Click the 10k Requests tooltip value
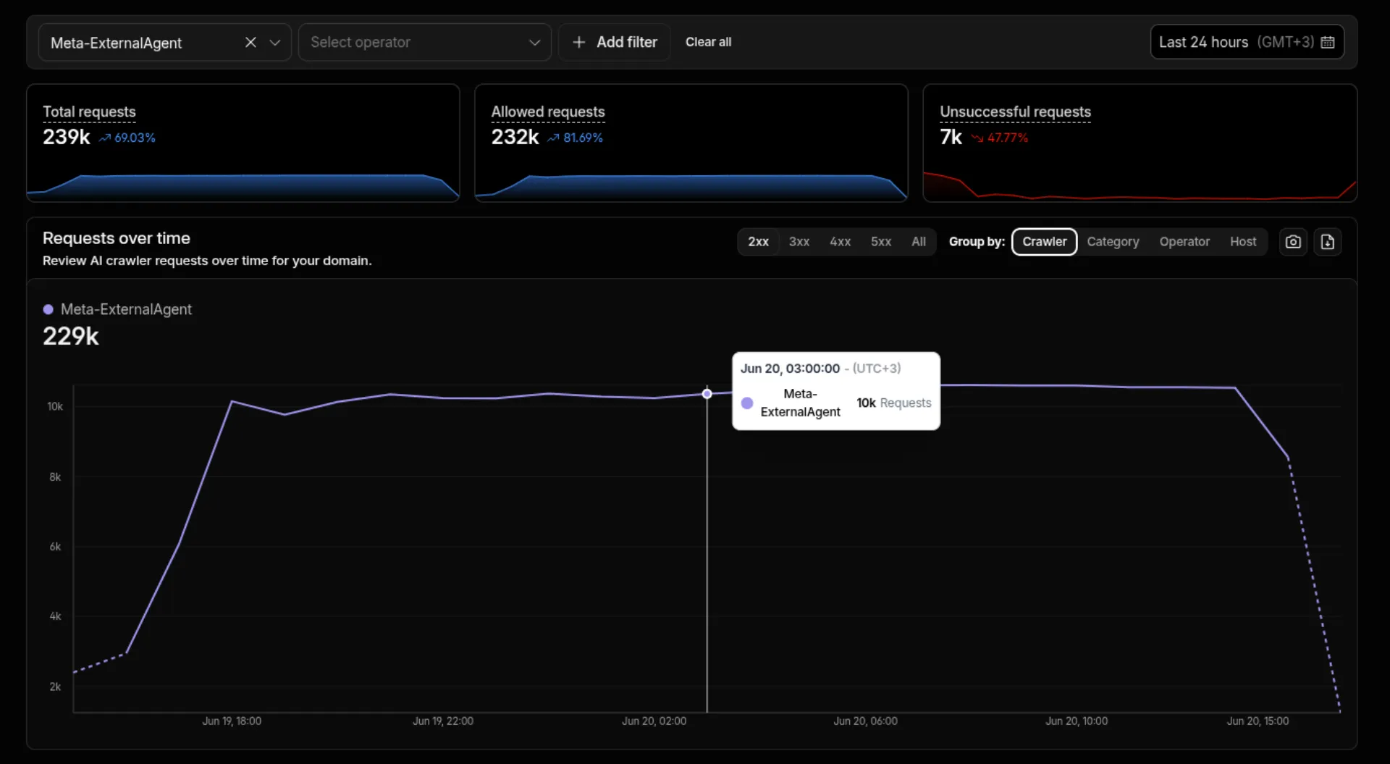This screenshot has width=1390, height=764. (x=894, y=403)
